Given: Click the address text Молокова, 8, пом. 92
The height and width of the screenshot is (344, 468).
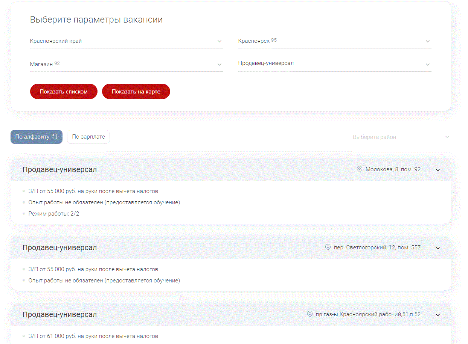Looking at the screenshot, I should [393, 169].
